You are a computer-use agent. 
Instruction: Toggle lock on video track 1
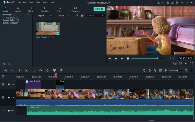click(x=9, y=97)
